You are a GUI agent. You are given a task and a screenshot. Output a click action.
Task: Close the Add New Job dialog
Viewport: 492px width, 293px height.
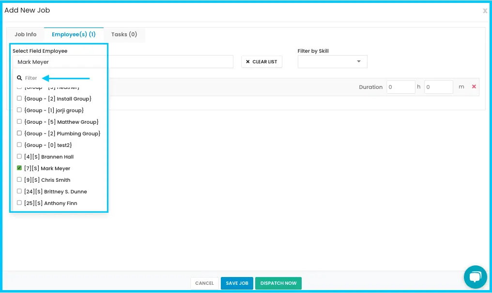click(x=485, y=11)
